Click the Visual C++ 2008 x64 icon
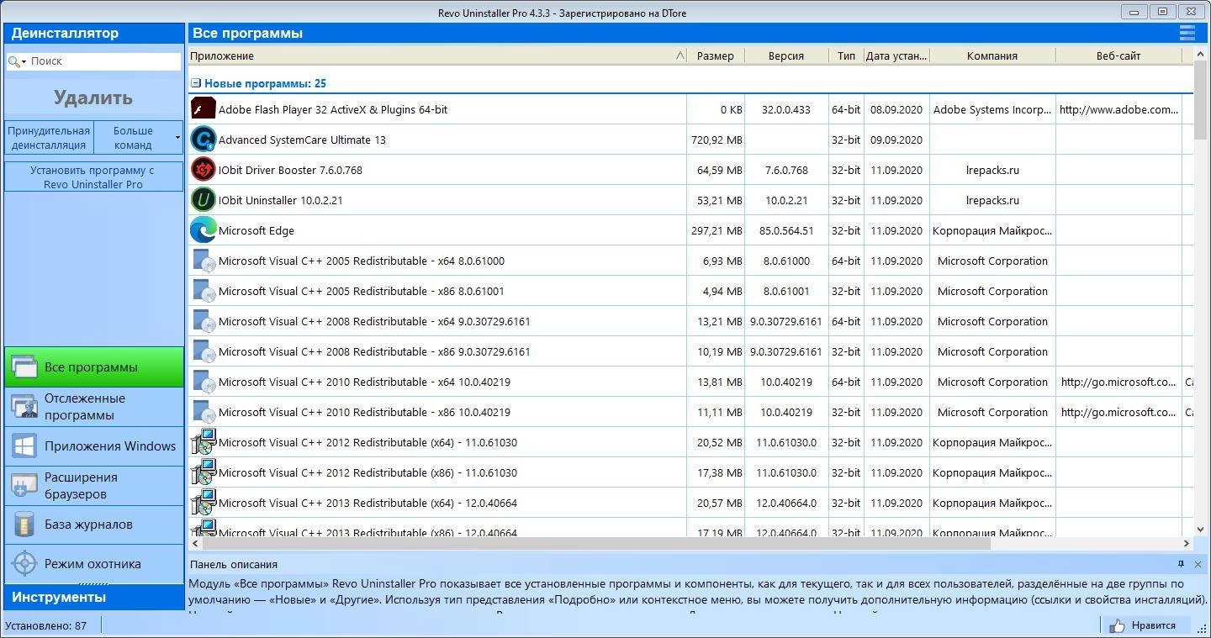1211x638 pixels. 204,321
